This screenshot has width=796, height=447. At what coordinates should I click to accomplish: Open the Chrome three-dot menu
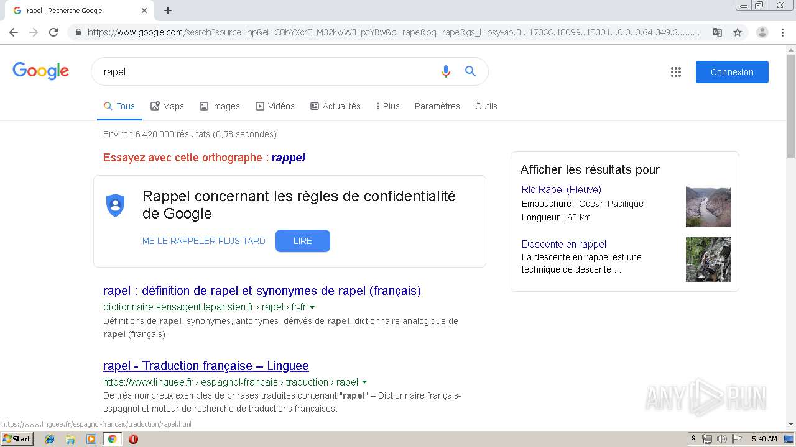pos(782,32)
